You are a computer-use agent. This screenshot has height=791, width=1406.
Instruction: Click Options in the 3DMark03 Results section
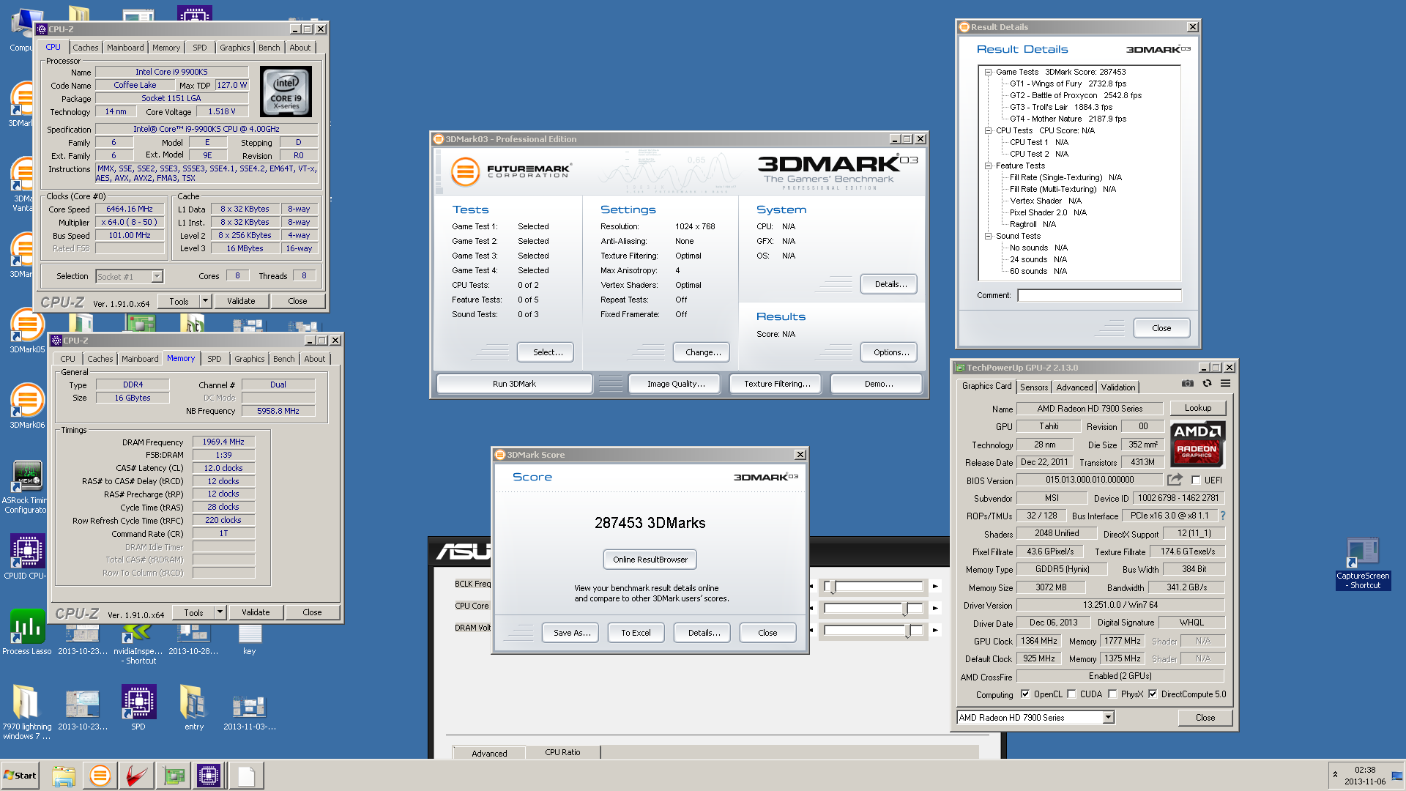tap(890, 352)
